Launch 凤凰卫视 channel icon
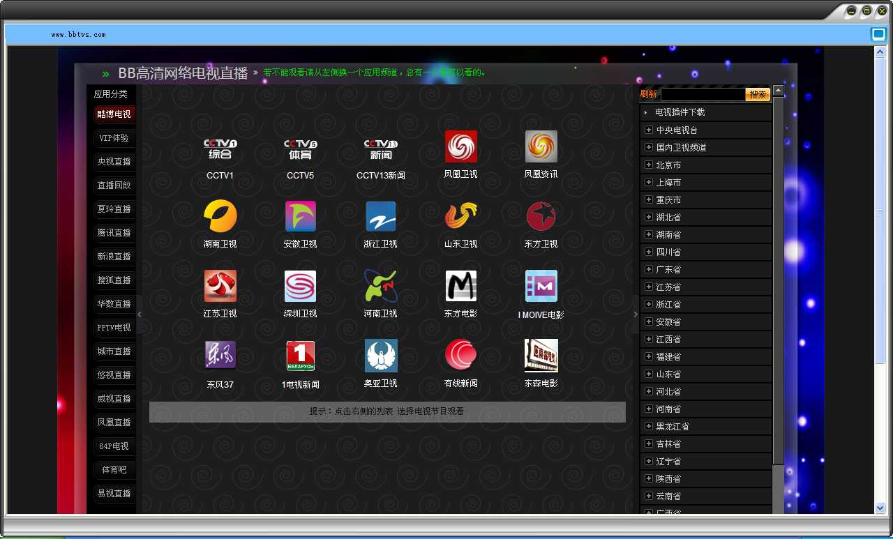 [461, 146]
